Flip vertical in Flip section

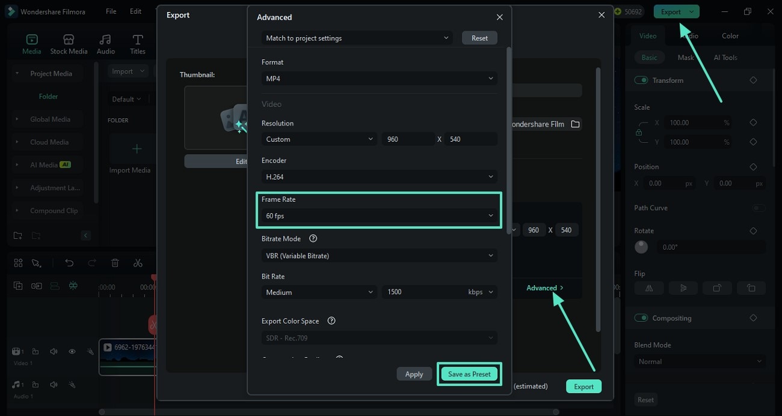point(683,288)
